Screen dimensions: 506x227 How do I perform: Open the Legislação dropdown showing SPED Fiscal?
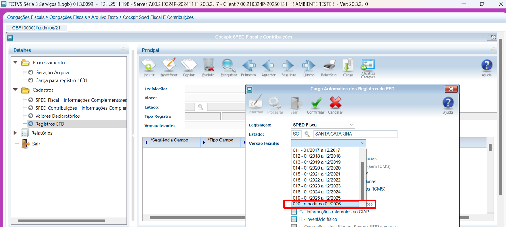click(323, 125)
